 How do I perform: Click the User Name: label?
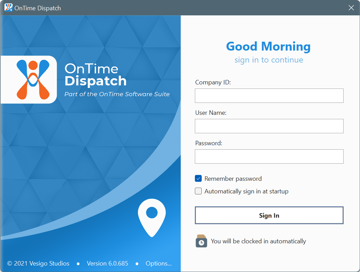coord(211,113)
